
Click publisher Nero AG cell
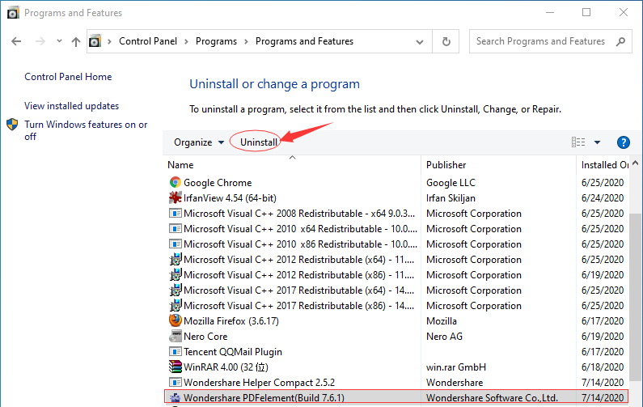pos(444,337)
